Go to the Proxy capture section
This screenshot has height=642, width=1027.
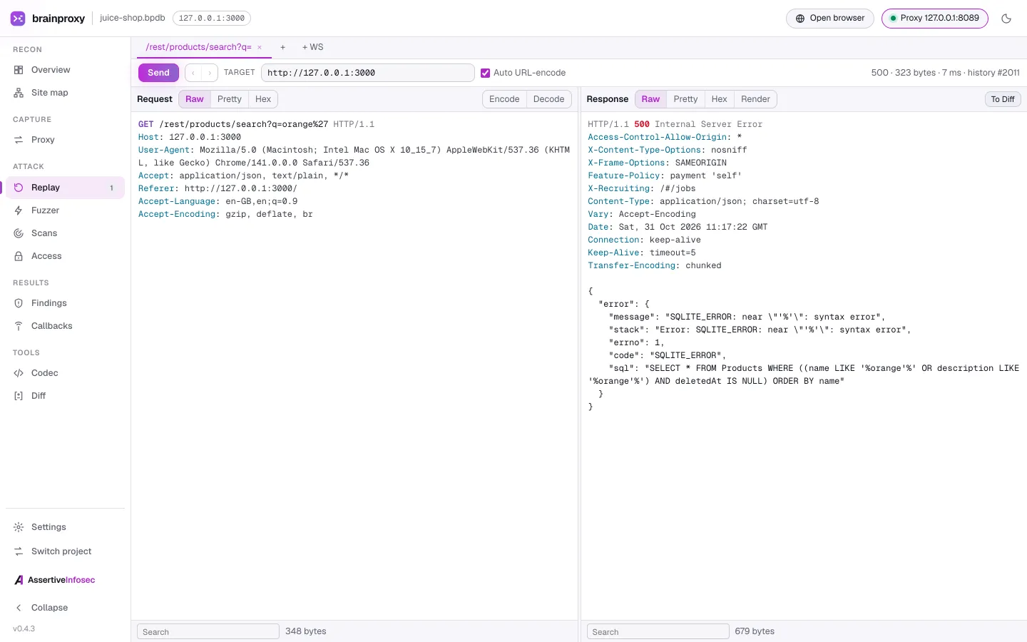click(65, 140)
